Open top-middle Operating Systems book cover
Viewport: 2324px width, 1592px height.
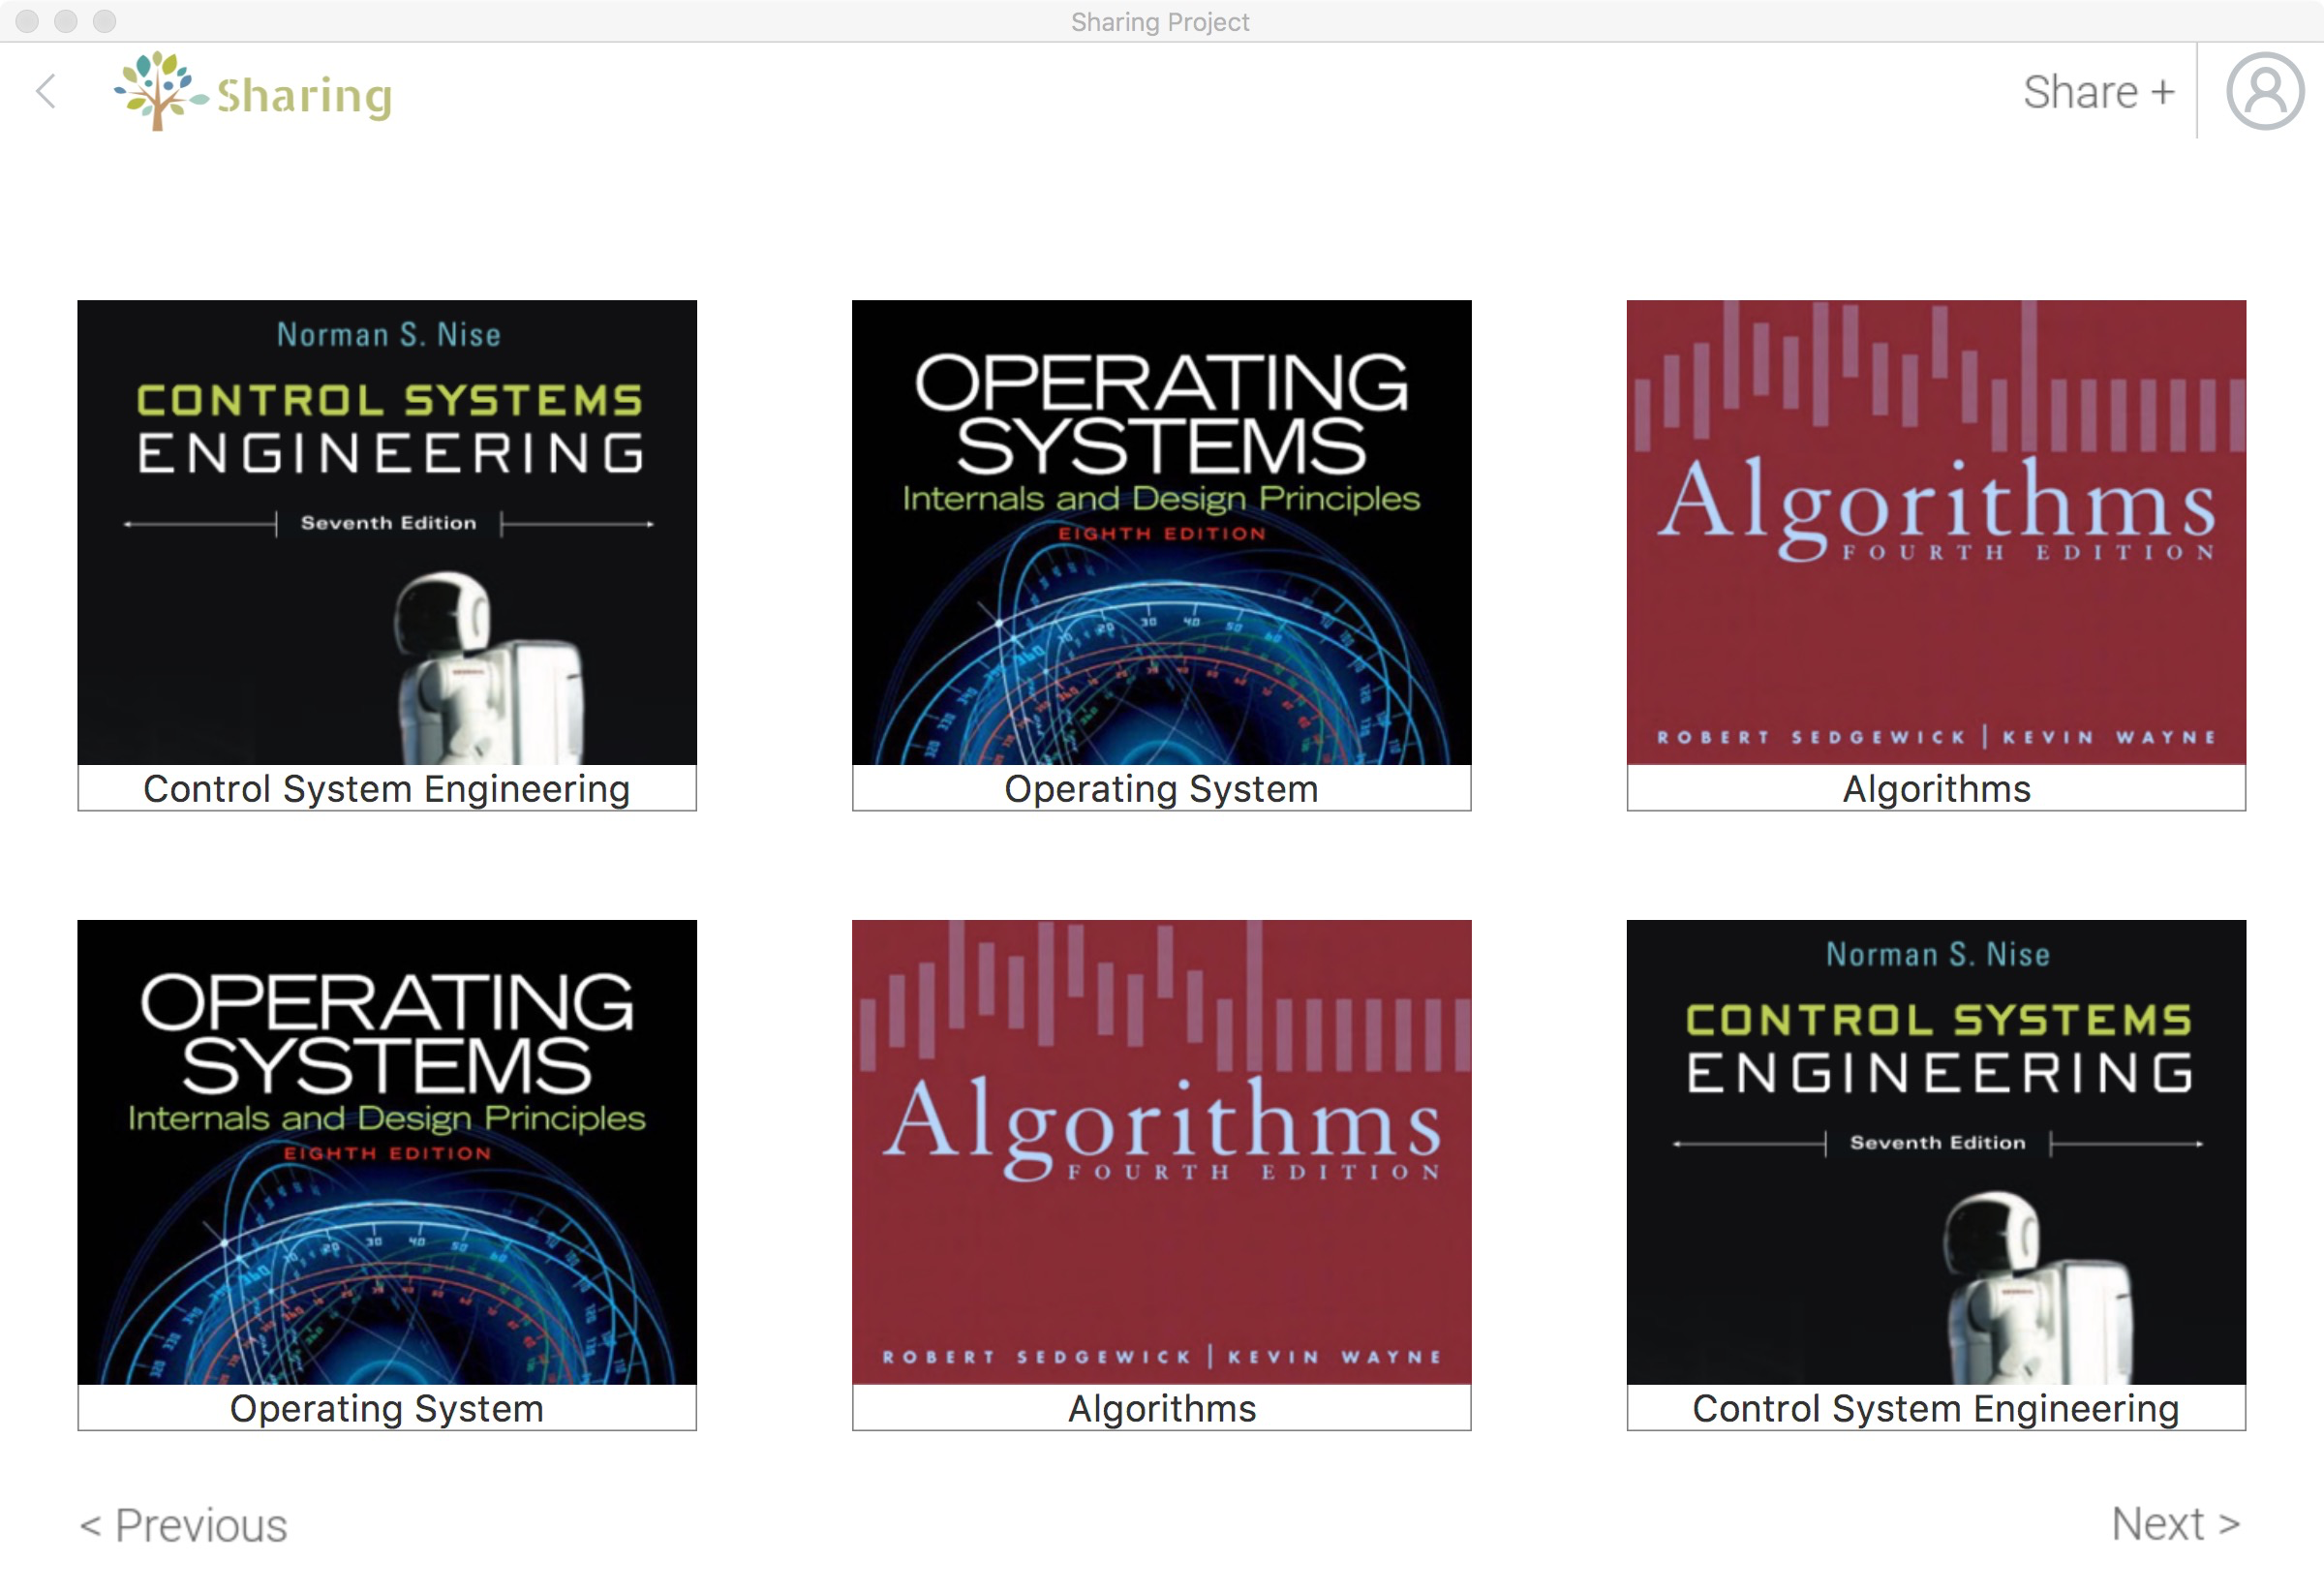(x=1161, y=532)
